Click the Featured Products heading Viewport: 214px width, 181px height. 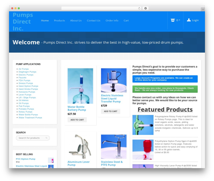click(x=165, y=110)
